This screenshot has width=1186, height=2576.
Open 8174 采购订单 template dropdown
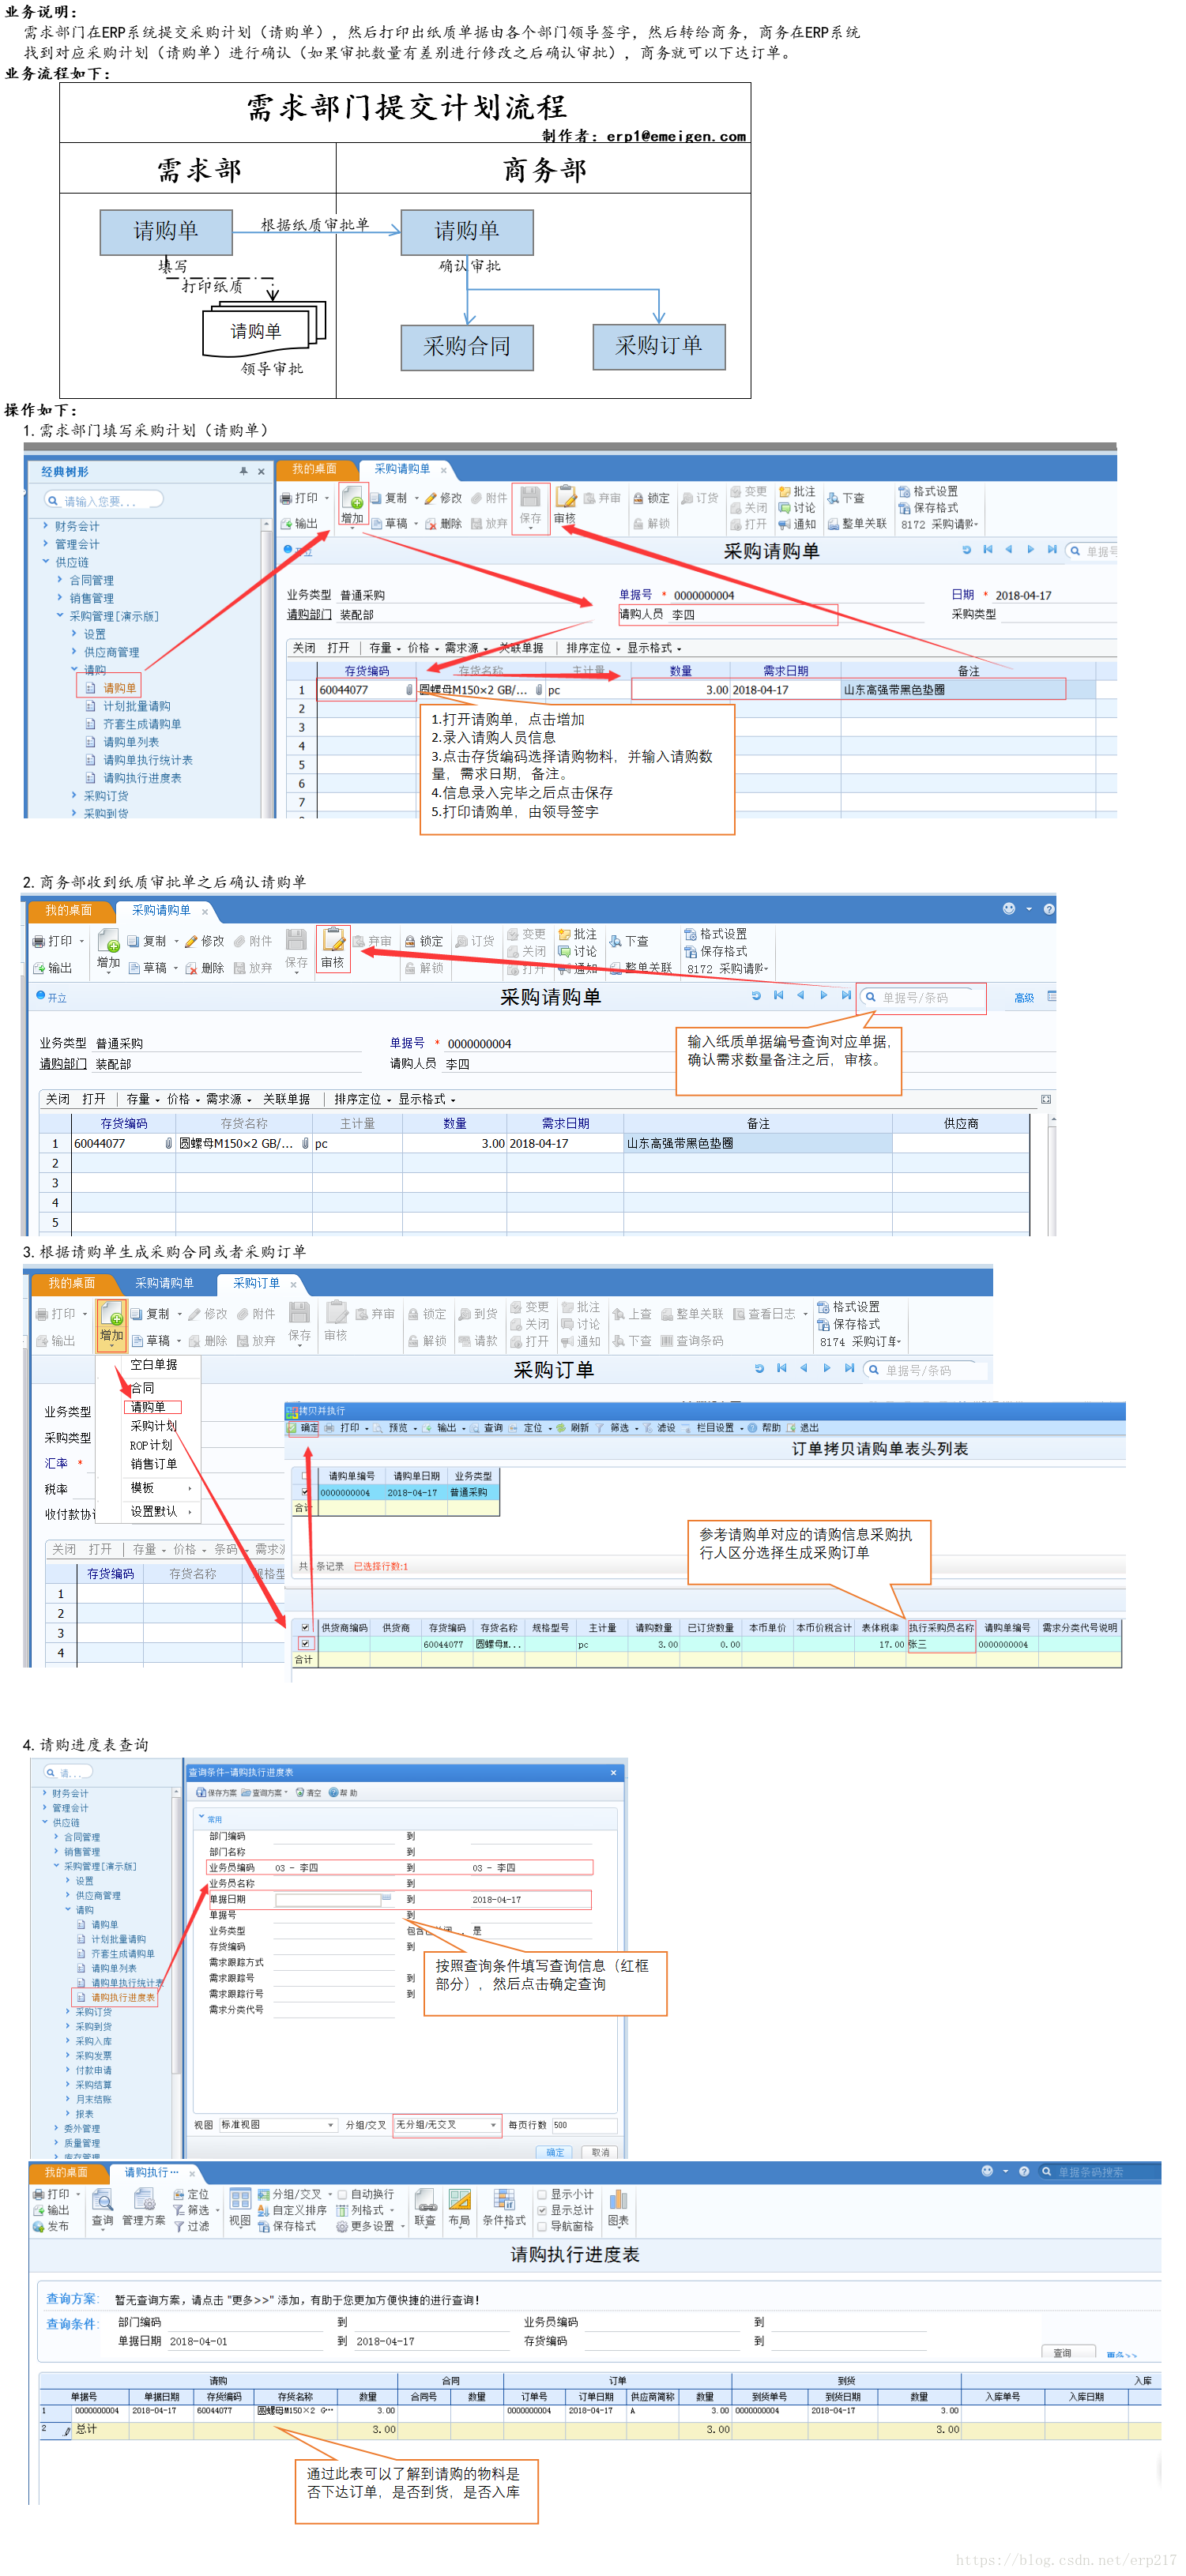pyautogui.click(x=860, y=1341)
